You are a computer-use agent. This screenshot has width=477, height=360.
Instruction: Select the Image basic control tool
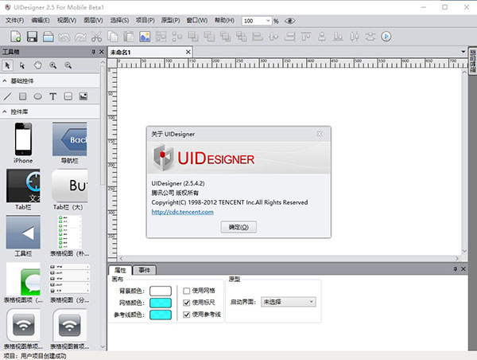coord(83,96)
